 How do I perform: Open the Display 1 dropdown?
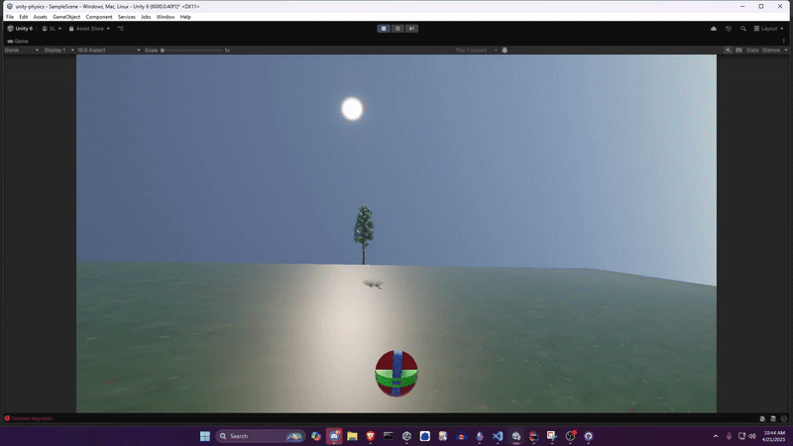click(x=58, y=51)
